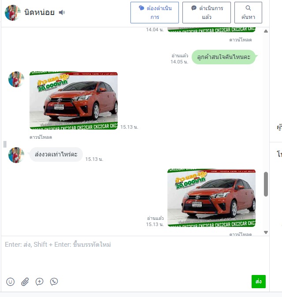Screen dimensions: 282x297
Task: Click the chat scrollbar down arrow
Action: [266, 232]
